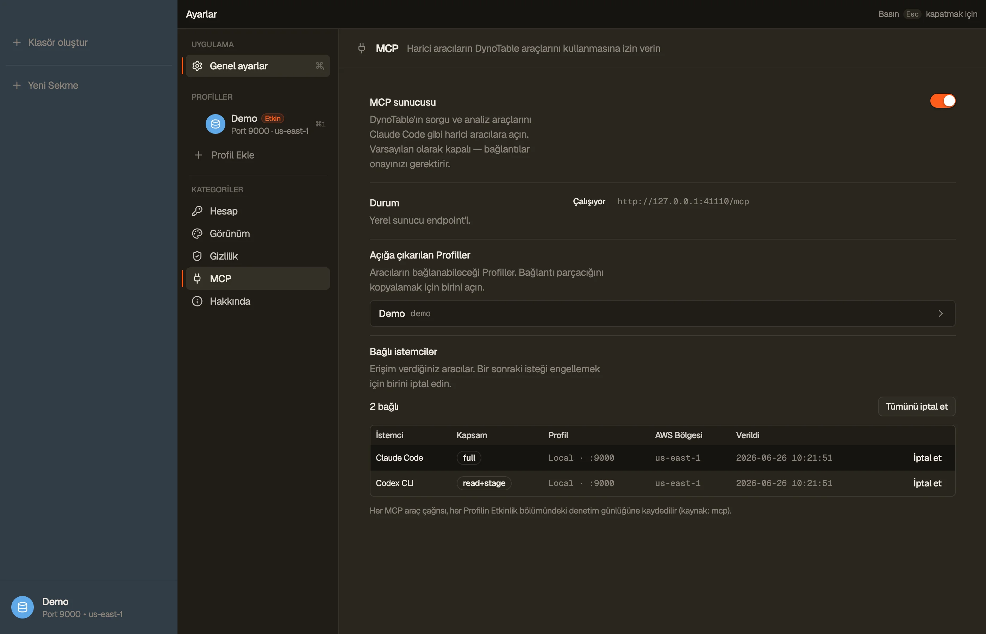Viewport: 986px width, 634px height.
Task: Click the palette icon for Görünüm
Action: [x=197, y=234]
